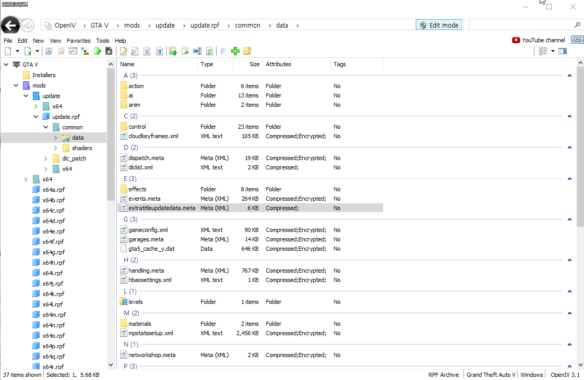Open the YouTube channel link
The image size is (584, 380).
coord(539,40)
